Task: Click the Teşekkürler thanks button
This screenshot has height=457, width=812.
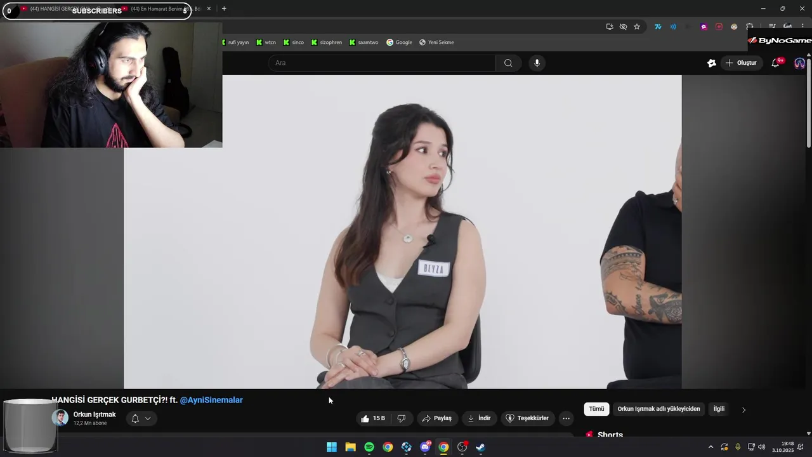Action: point(527,418)
